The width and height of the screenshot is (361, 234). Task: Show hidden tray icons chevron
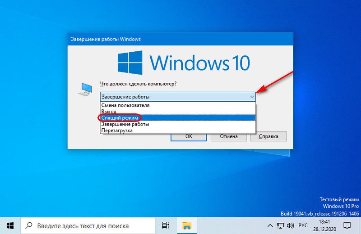click(x=270, y=226)
